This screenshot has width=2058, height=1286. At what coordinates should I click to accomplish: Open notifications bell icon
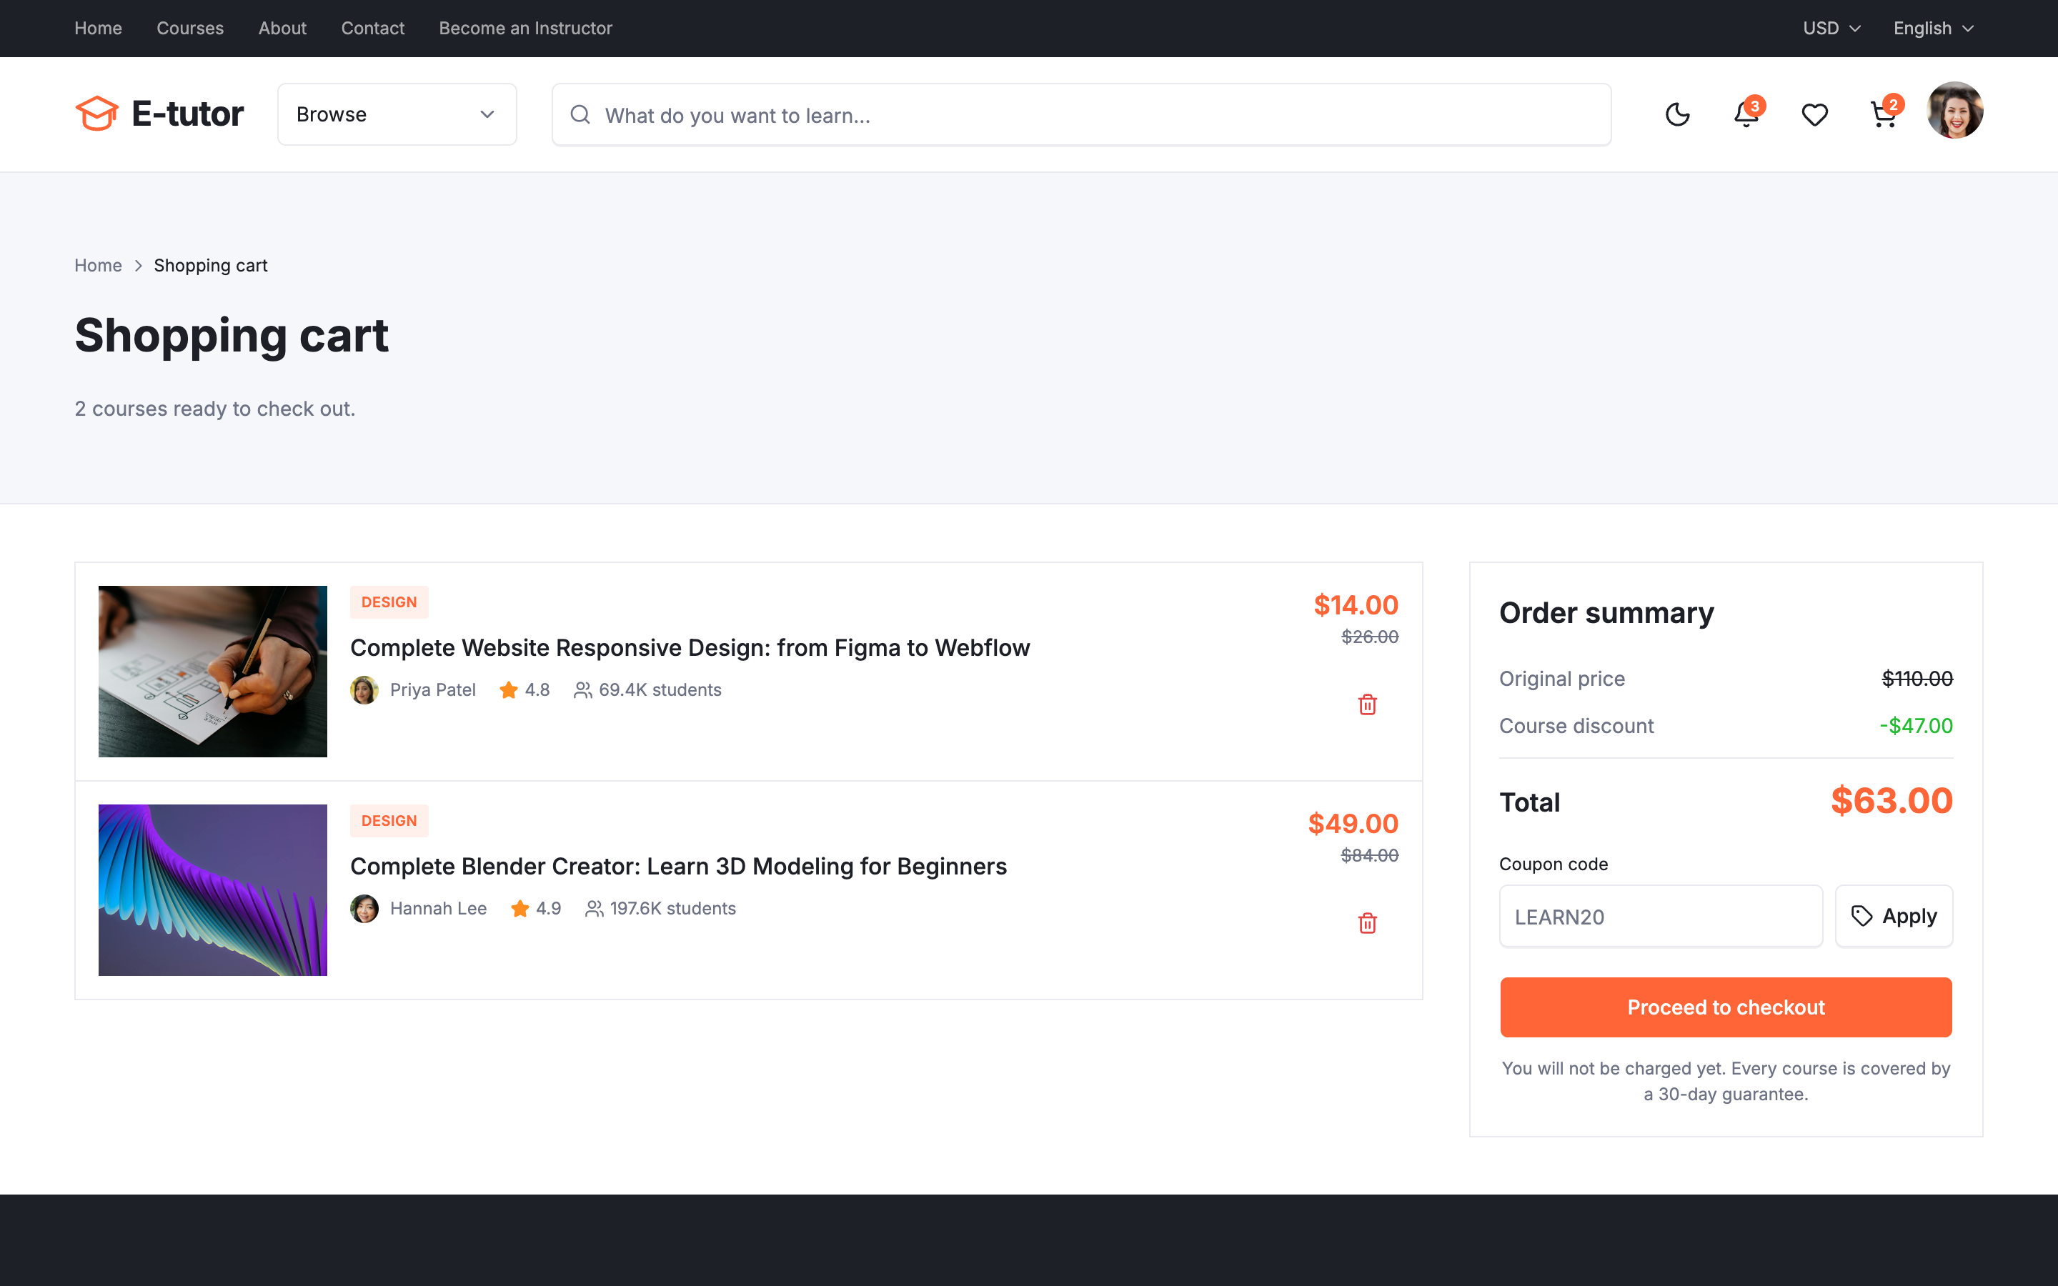point(1746,114)
